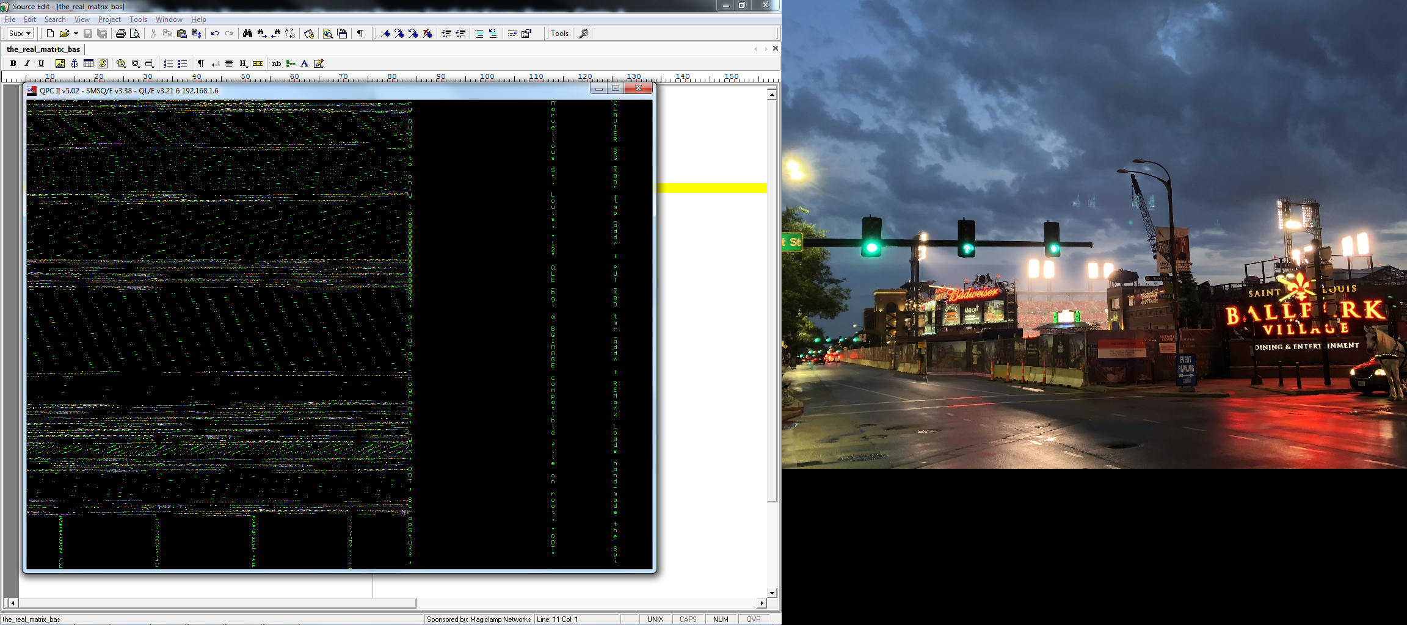
Task: Toggle show paragraph marks in main toolbar
Action: (x=360, y=34)
